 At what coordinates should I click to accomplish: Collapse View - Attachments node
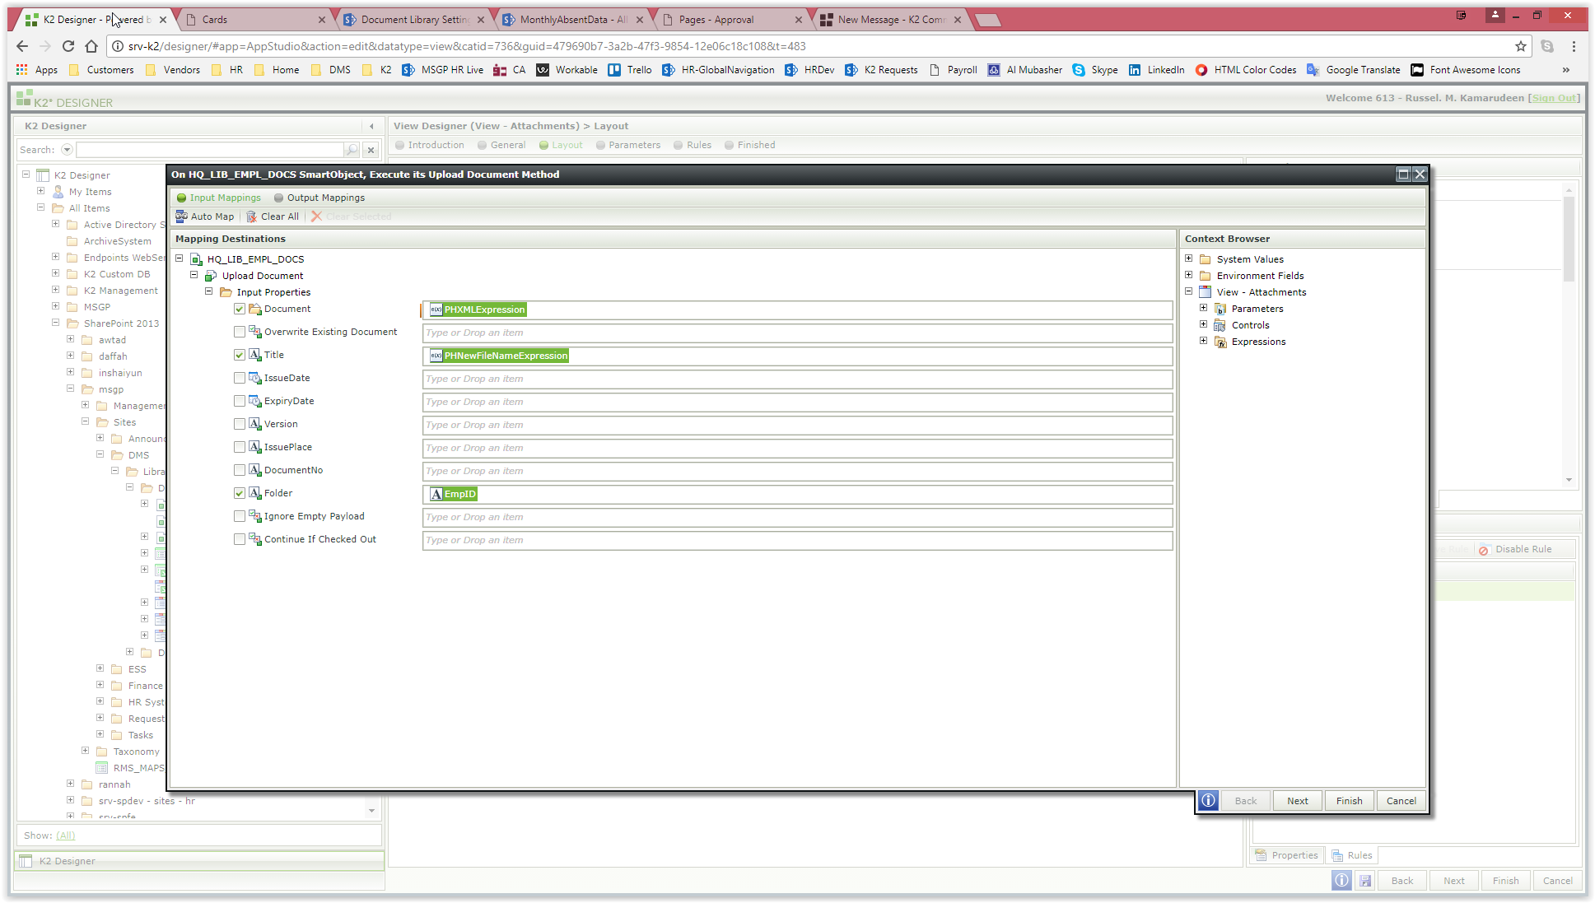pos(1189,291)
